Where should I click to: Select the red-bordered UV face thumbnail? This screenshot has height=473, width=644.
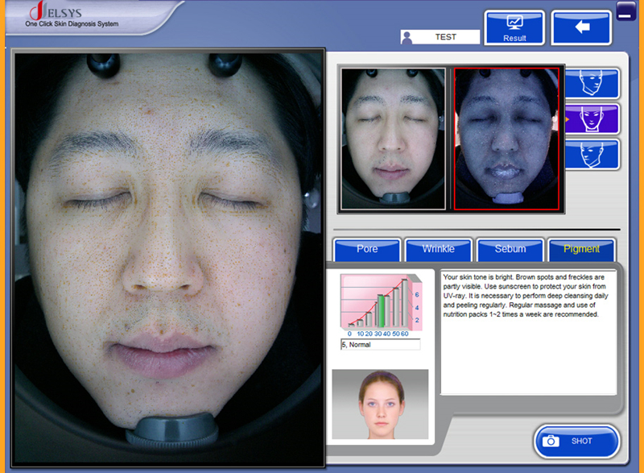506,139
